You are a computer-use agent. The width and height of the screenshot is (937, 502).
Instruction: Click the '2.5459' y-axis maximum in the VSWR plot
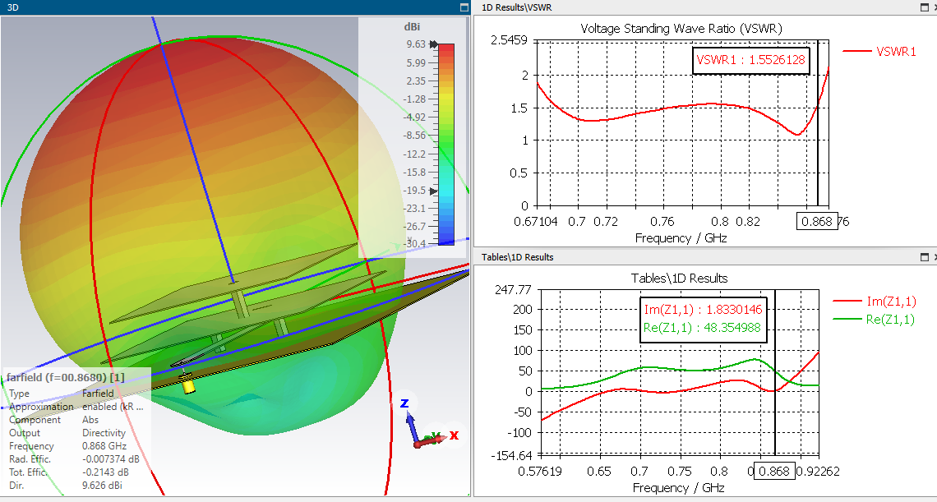pos(507,40)
